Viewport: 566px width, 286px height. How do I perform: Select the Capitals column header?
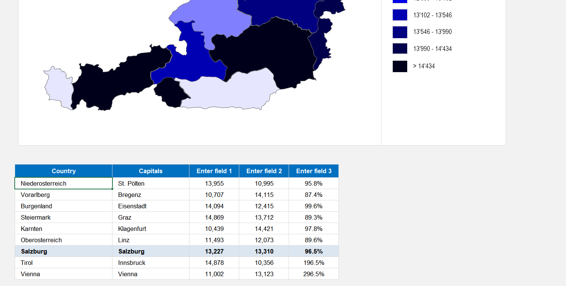(151, 171)
